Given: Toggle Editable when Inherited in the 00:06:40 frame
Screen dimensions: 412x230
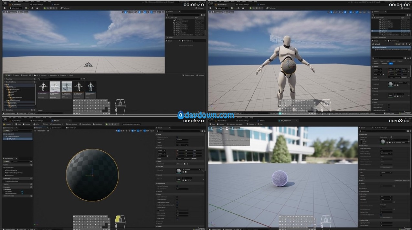Looking at the screenshot, I should 177,137.
